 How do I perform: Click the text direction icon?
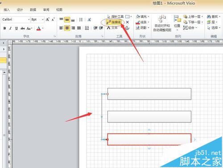click(87, 28)
